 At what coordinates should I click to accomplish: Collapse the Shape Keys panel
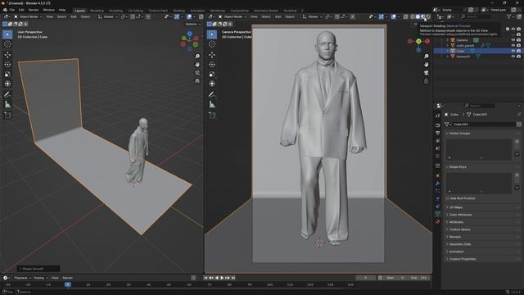coord(458,167)
